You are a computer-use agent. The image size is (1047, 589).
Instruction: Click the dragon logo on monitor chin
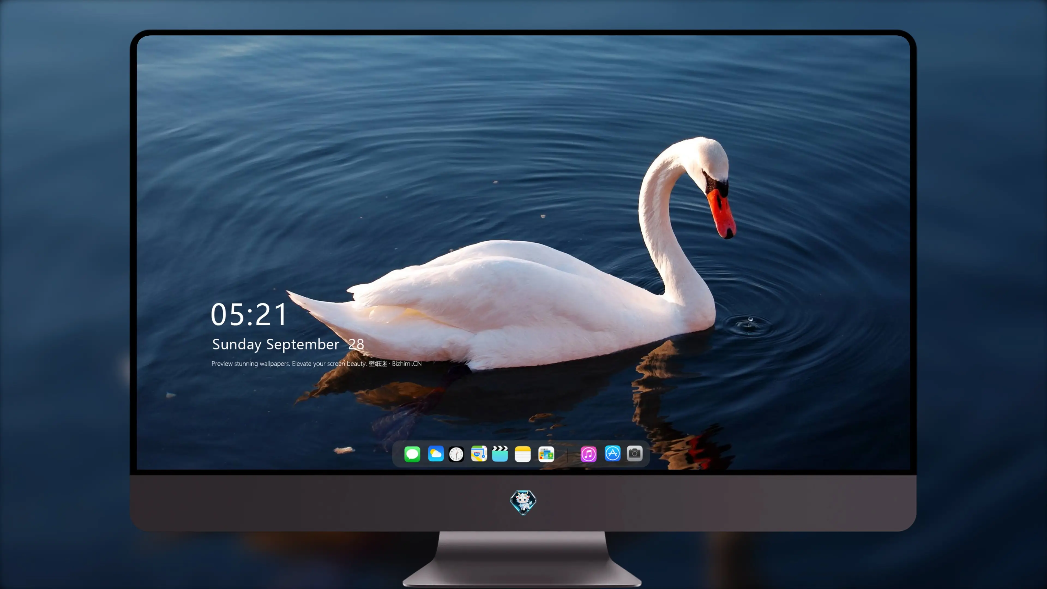[x=523, y=502]
